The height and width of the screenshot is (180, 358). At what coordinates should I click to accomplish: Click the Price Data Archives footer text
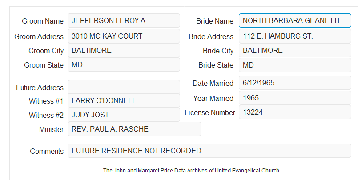[x=191, y=171]
